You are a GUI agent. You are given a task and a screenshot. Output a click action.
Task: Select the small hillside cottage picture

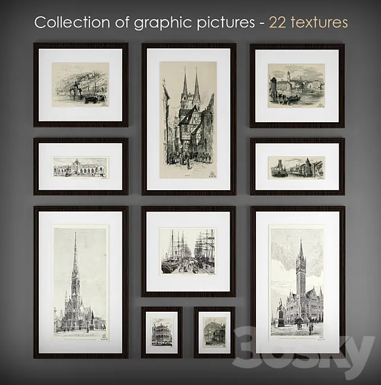pyautogui.click(x=214, y=332)
